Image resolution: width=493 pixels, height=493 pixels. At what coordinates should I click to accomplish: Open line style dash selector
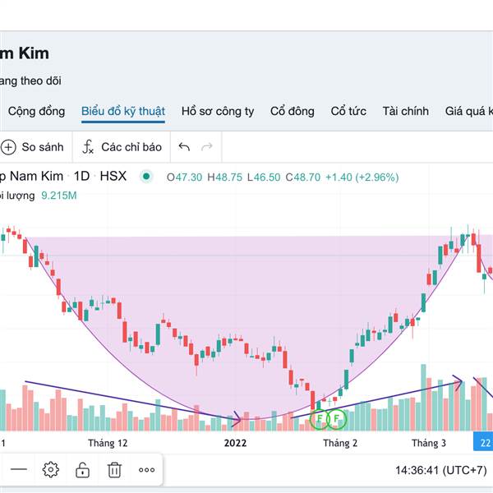tap(19, 469)
